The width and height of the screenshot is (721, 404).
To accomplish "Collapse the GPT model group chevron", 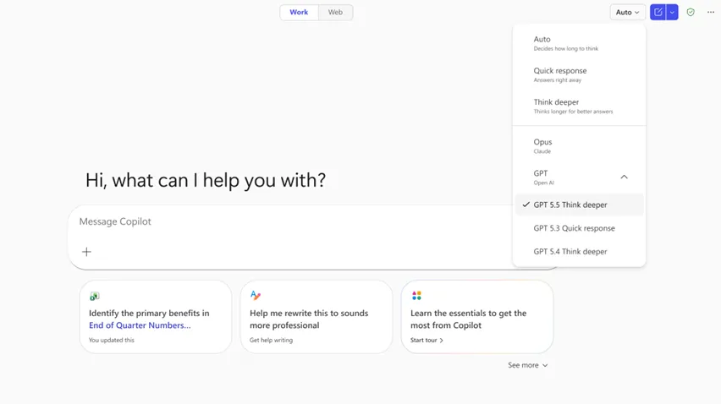I will 625,177.
